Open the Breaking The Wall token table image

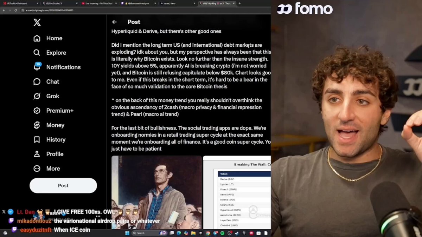(x=237, y=192)
